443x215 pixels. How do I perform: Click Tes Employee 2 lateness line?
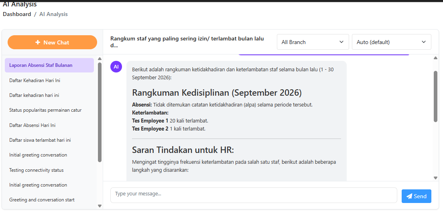point(169,129)
